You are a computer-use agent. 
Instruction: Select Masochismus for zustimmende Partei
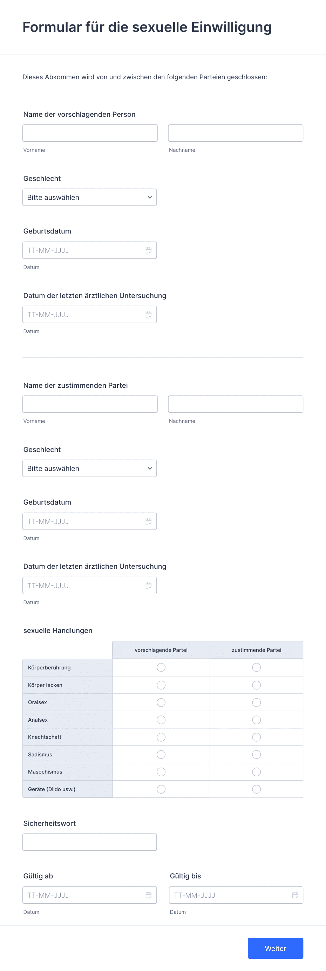coord(256,771)
